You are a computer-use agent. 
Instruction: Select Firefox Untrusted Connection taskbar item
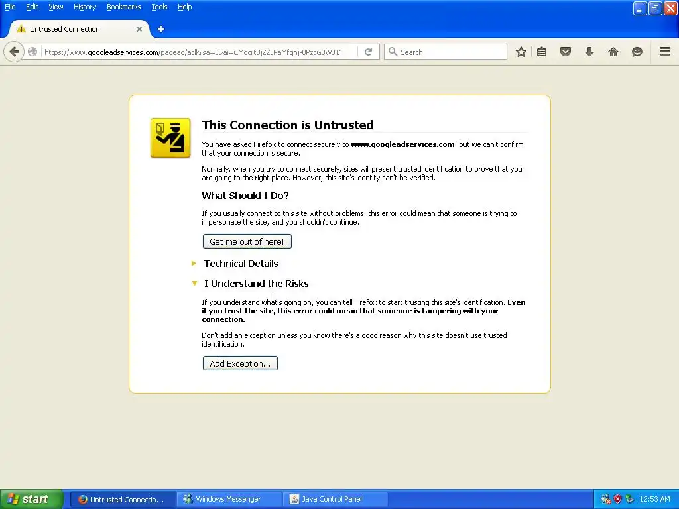(123, 499)
